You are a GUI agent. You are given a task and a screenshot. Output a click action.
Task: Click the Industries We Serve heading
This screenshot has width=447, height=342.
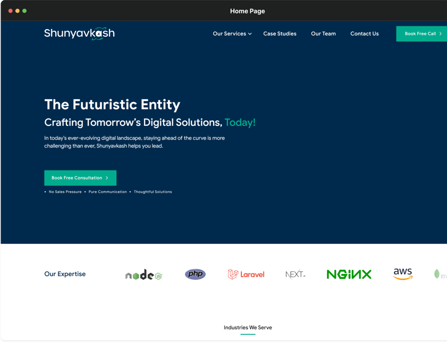click(x=248, y=328)
